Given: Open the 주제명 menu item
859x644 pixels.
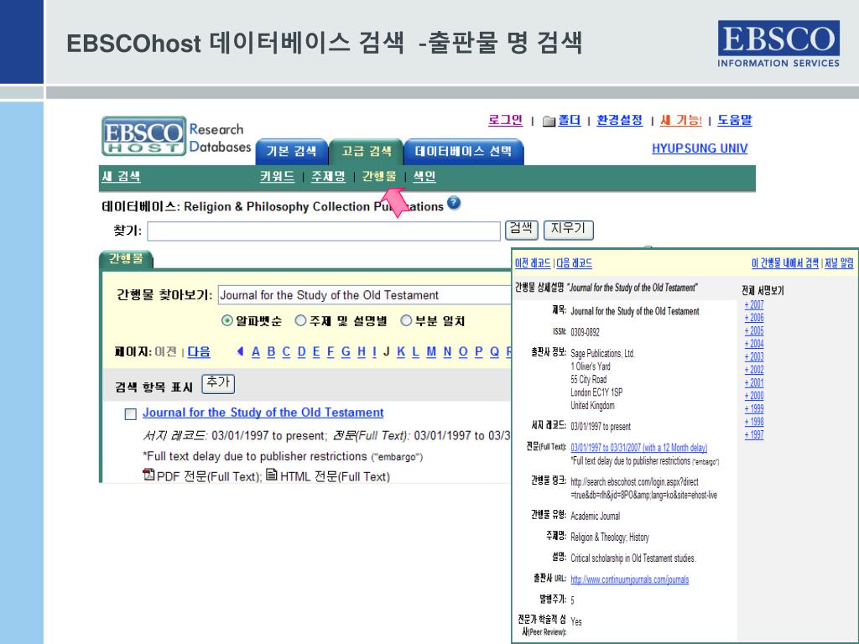Looking at the screenshot, I should point(328,176).
